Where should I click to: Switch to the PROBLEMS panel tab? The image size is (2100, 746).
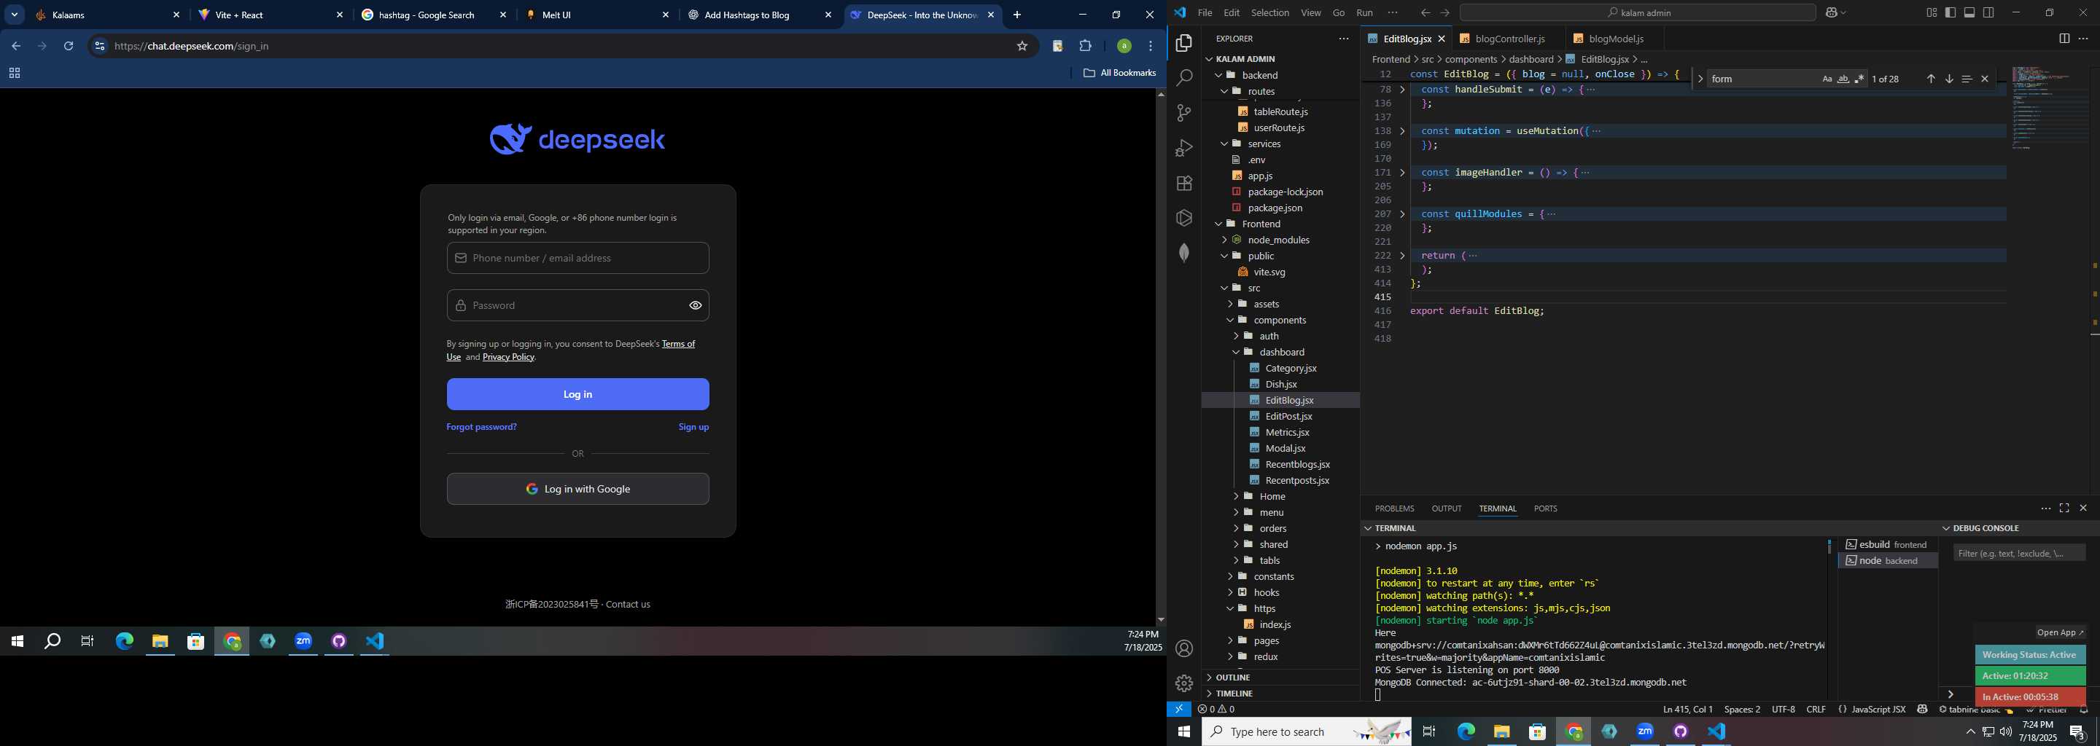[1394, 509]
